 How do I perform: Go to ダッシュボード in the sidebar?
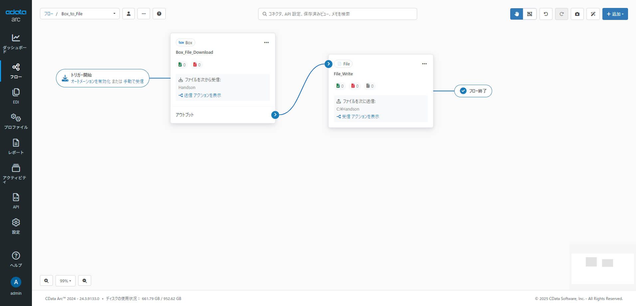(16, 43)
